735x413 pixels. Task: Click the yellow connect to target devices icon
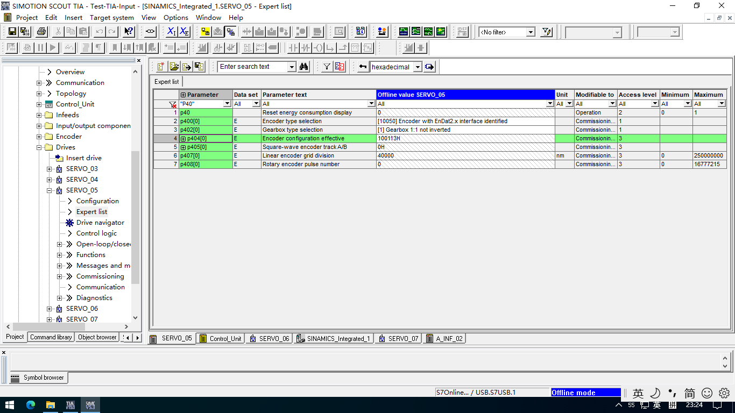pyautogui.click(x=205, y=32)
